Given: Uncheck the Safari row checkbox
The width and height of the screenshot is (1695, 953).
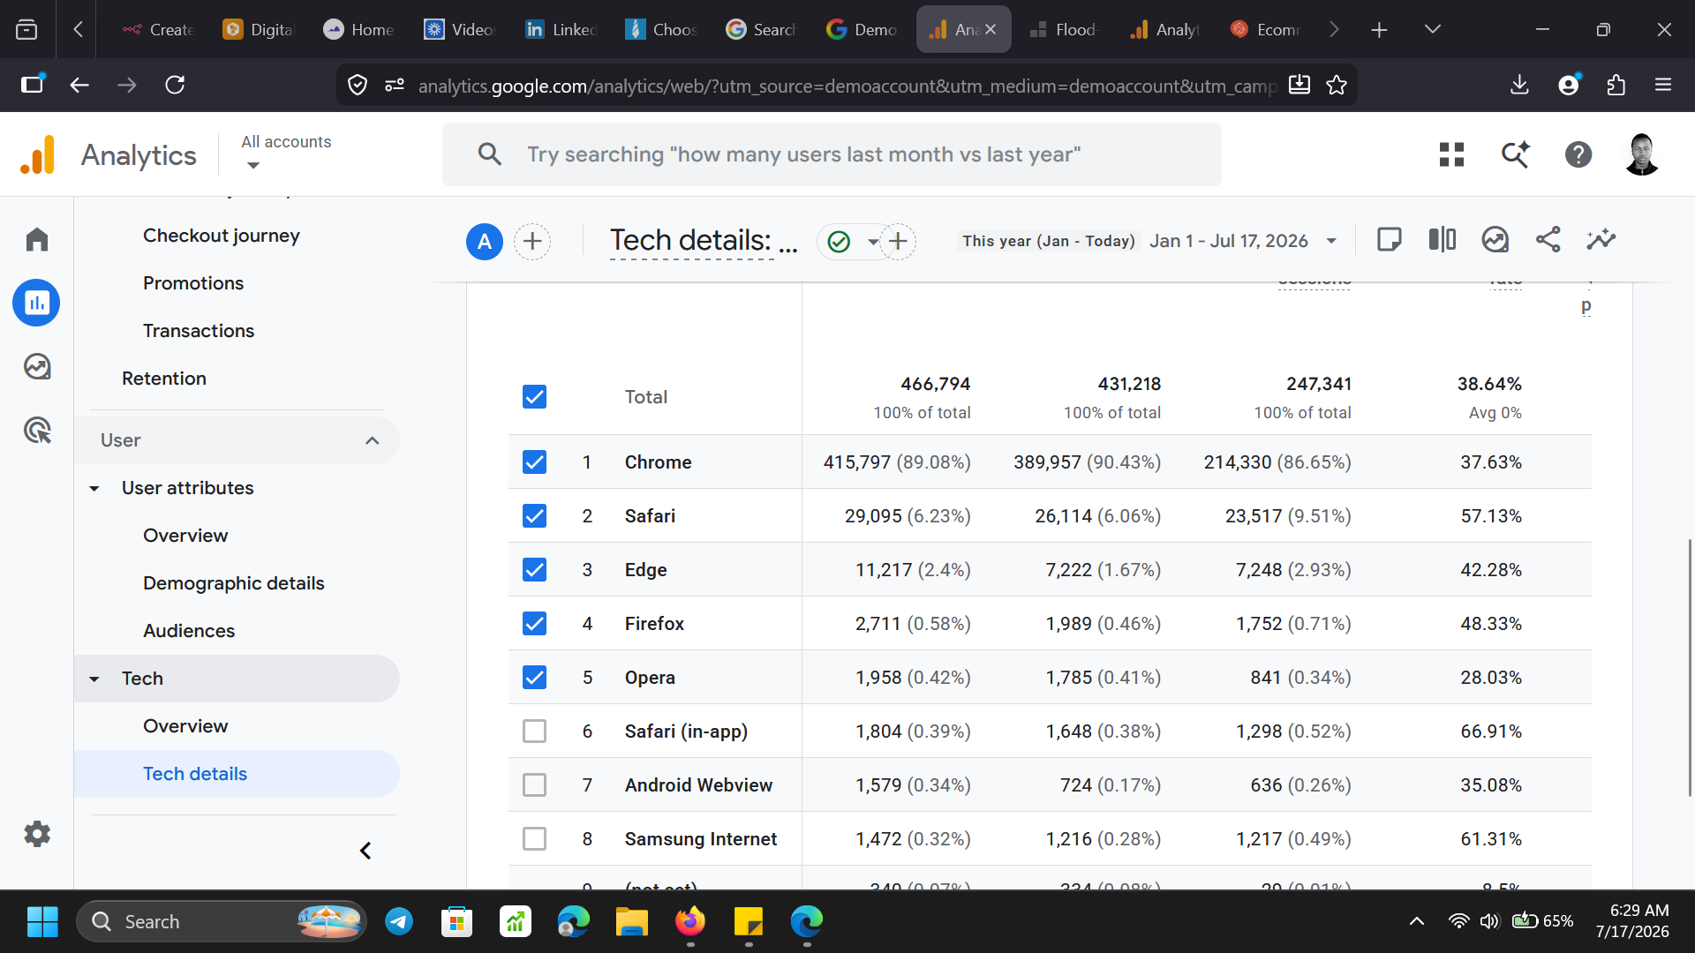Looking at the screenshot, I should 534,516.
